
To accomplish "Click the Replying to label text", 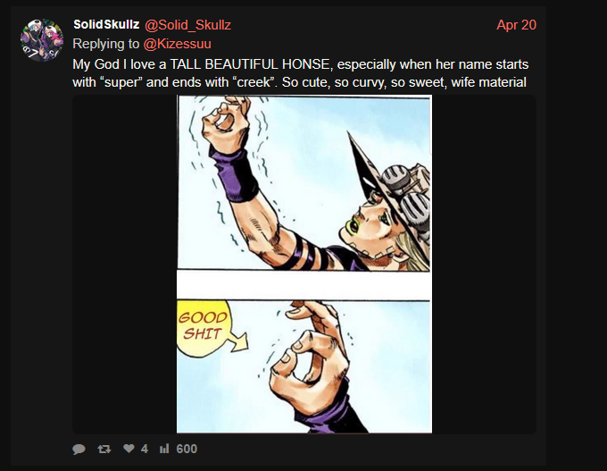I will click(105, 44).
